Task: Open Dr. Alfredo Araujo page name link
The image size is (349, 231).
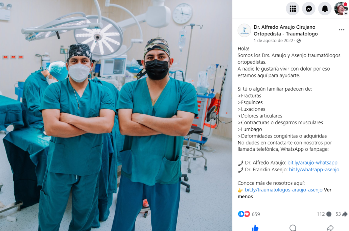Action: [x=286, y=30]
